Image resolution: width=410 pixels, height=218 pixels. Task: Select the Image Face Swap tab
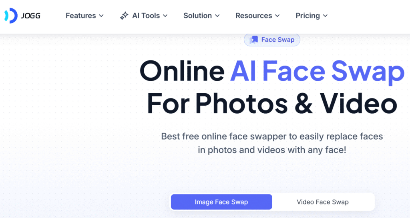[221, 202]
